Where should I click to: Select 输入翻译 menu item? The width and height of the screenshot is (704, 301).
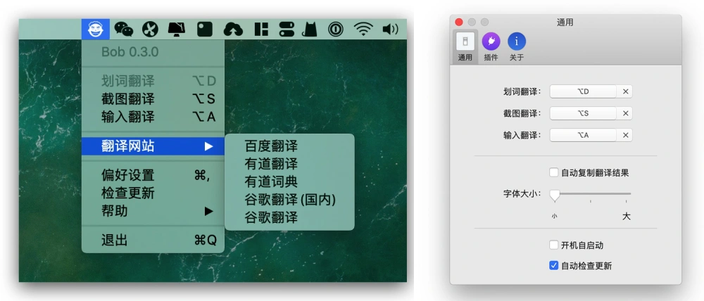[153, 117]
